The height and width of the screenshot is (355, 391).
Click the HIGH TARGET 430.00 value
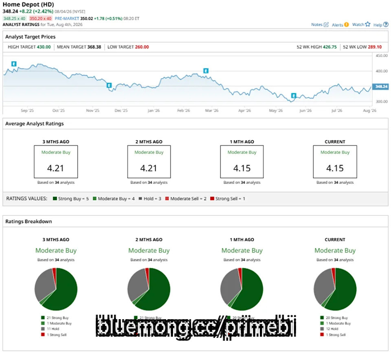[x=44, y=47]
